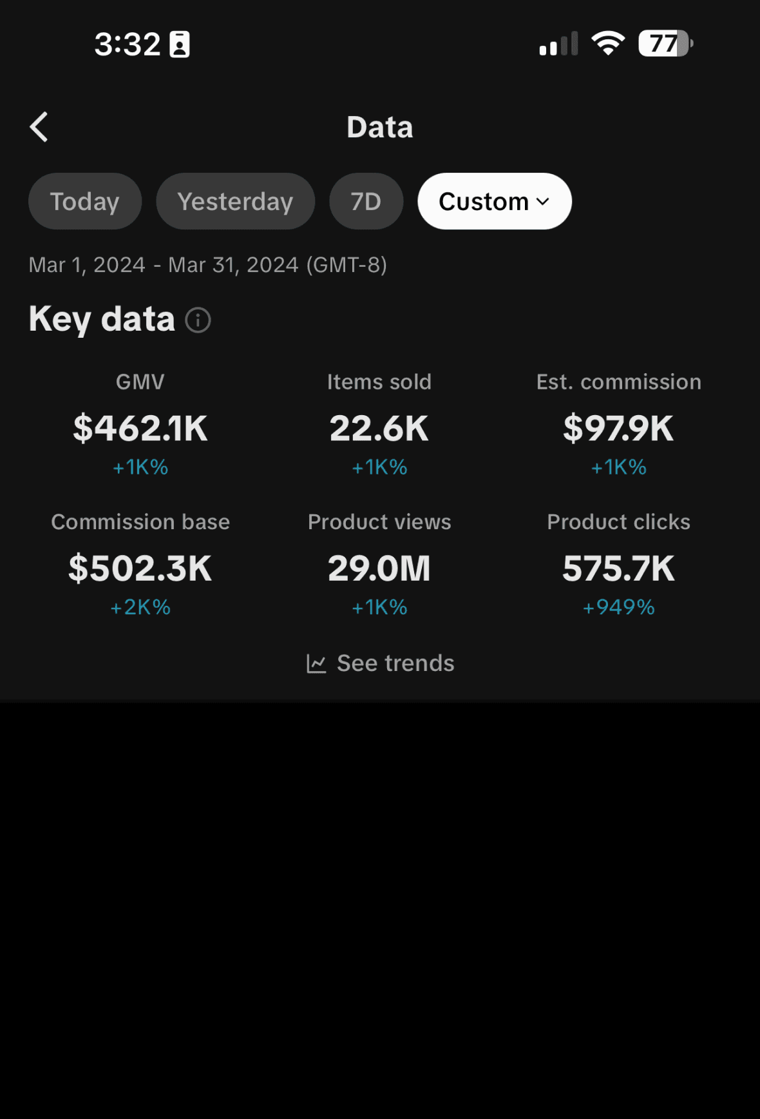Tap the contact card icon beside the clock
Viewport: 760px width, 1119px height.
180,44
